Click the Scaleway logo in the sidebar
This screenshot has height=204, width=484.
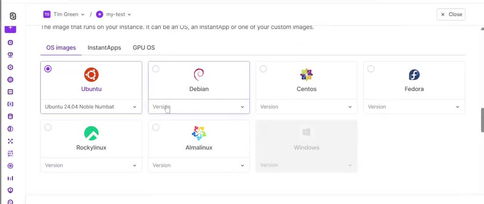(x=13, y=16)
